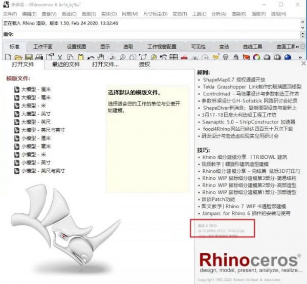Screen dimensions: 307x284
Task: Click the Edit layers icon
Action: click(x=246, y=57)
